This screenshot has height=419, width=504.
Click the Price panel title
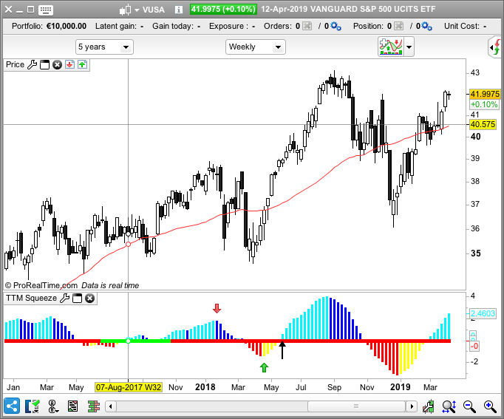[x=15, y=64]
